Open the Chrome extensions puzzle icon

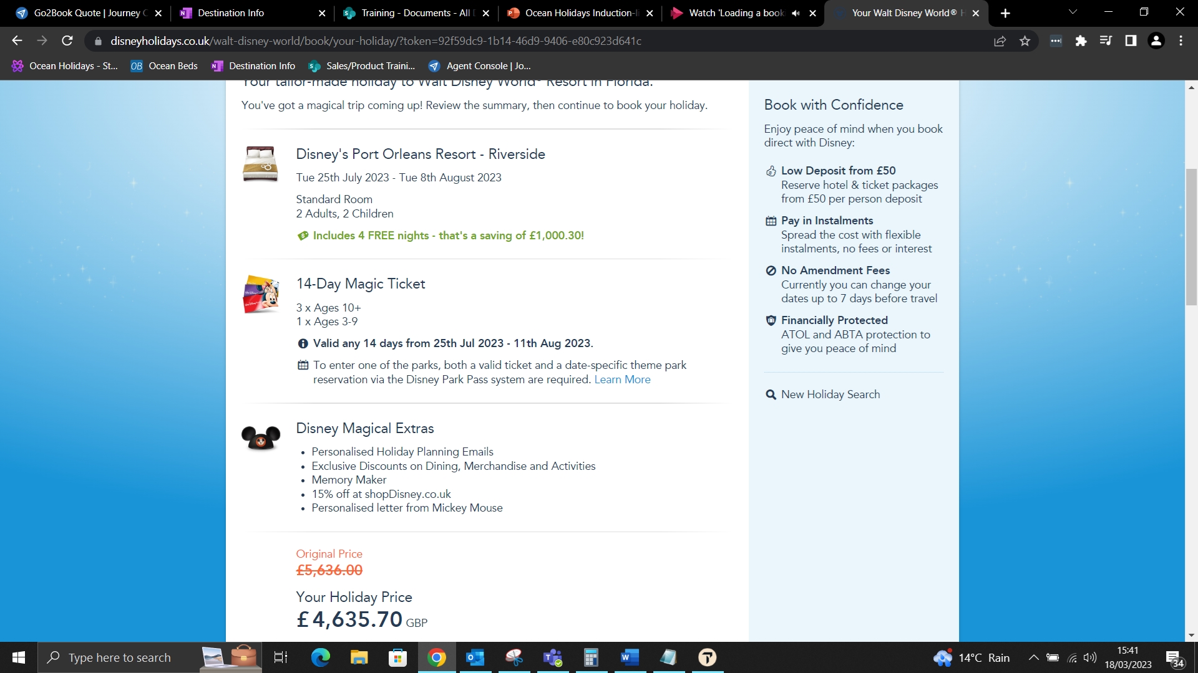[1081, 41]
